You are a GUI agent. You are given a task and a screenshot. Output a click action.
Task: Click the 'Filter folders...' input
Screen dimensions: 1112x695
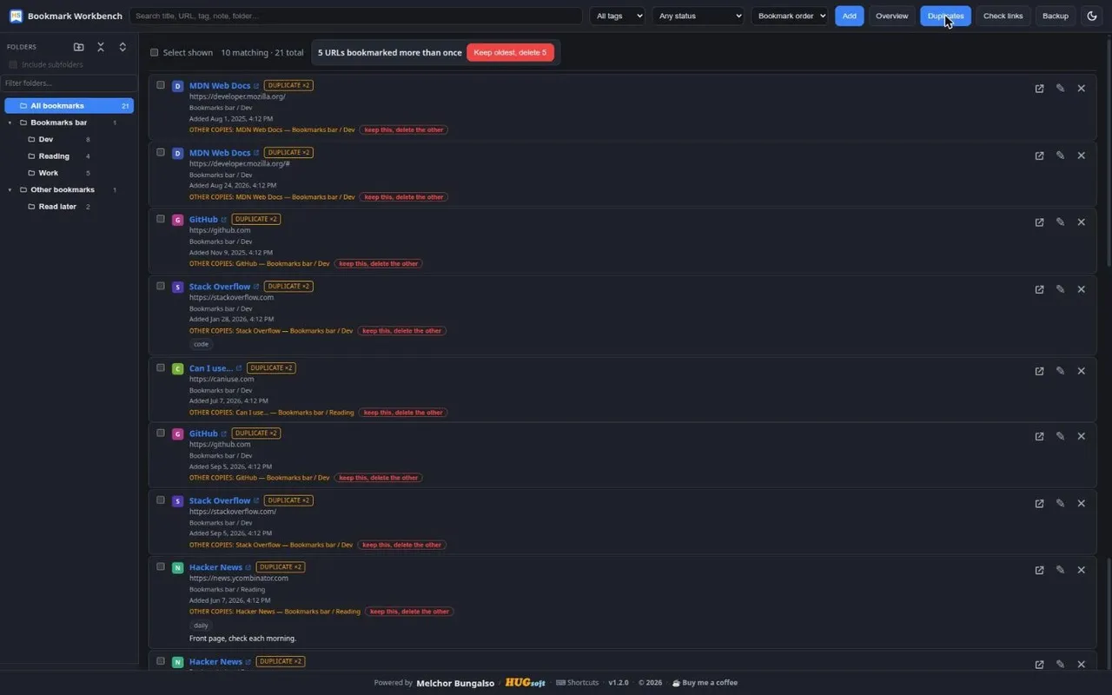pos(69,83)
